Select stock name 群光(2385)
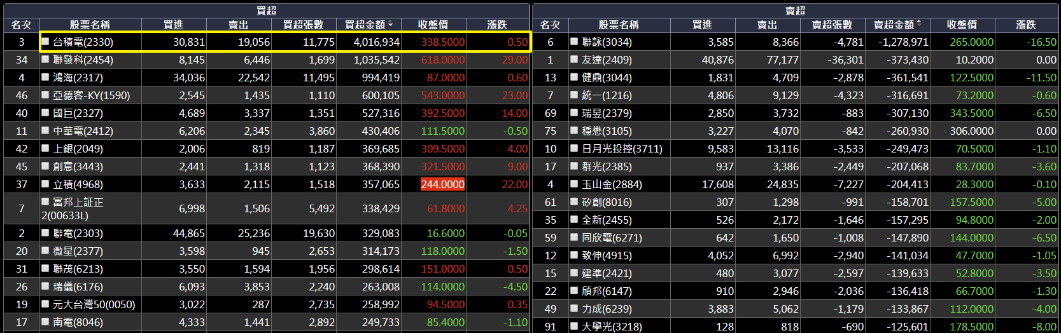The height and width of the screenshot is (333, 1061). [607, 166]
